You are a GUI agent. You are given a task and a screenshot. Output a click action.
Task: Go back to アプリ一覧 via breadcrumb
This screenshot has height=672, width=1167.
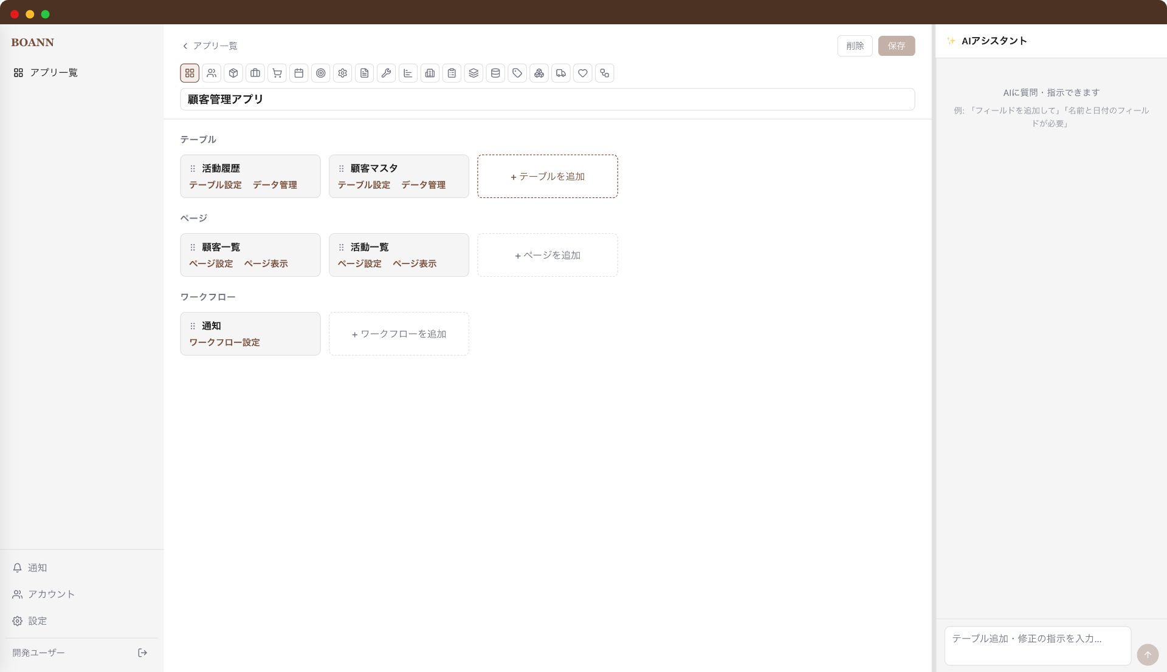[210, 46]
